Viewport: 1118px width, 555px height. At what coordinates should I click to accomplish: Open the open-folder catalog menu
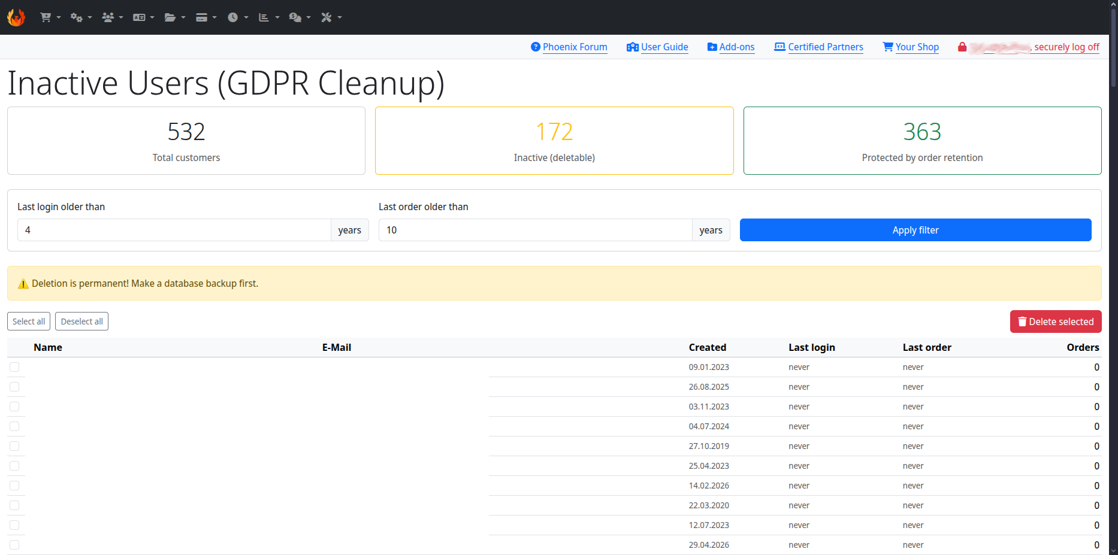point(175,17)
